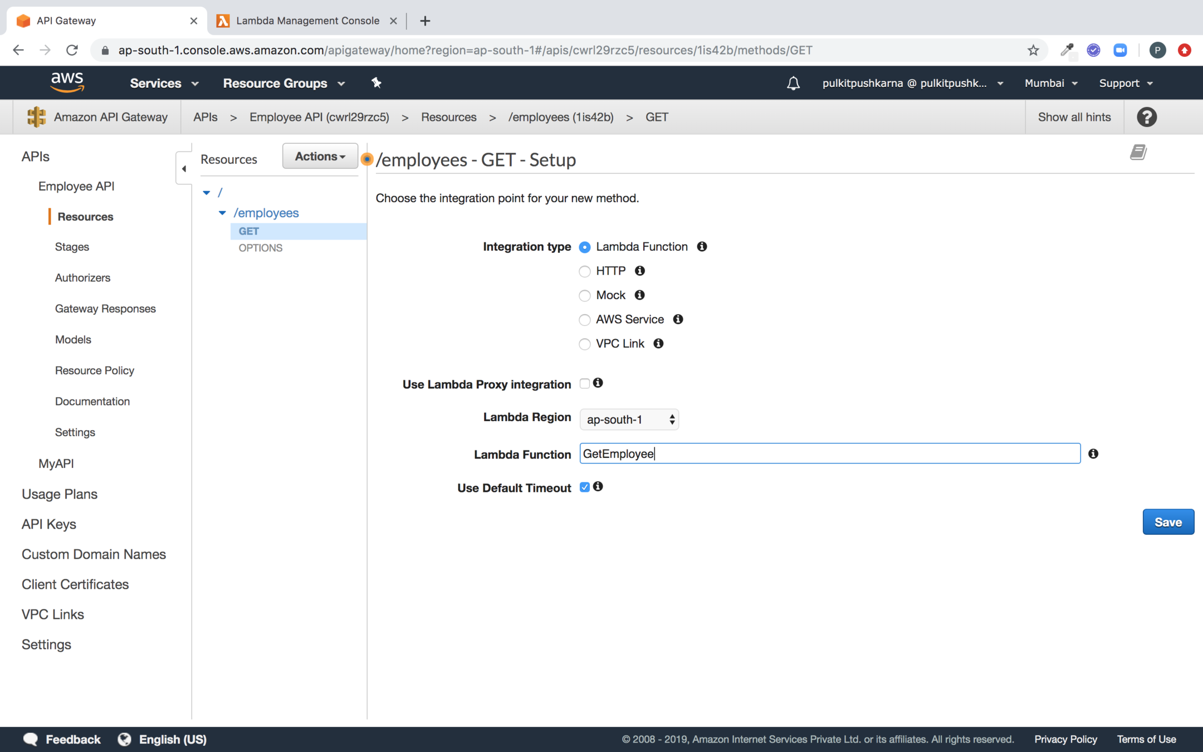The height and width of the screenshot is (752, 1203).
Task: Open the documentation book icon
Action: tap(1138, 152)
